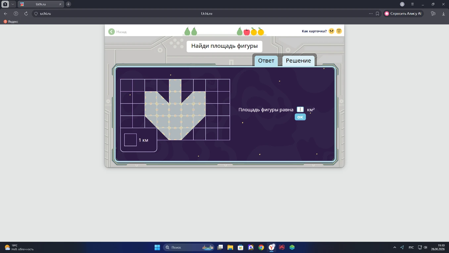Image resolution: width=449 pixels, height=253 pixels.
Task: Open the browser downloads panel
Action: pyautogui.click(x=443, y=14)
